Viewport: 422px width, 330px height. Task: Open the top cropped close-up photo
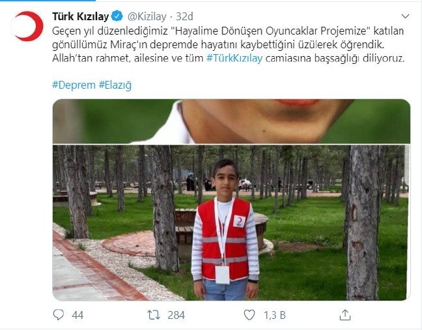(231, 121)
